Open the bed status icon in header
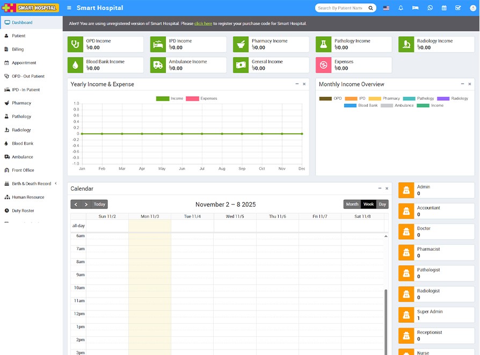Screen dimensions: 480x355 coord(415,8)
